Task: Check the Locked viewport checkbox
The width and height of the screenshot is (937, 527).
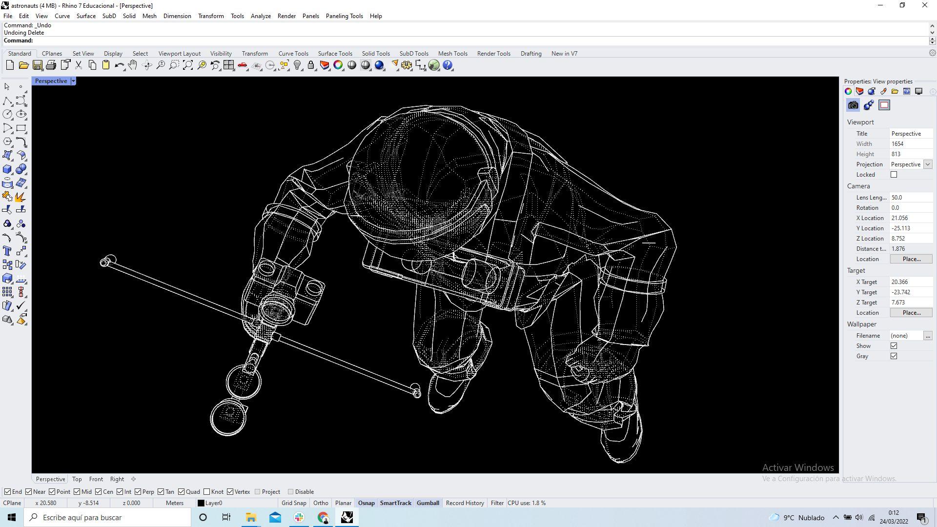Action: (894, 175)
